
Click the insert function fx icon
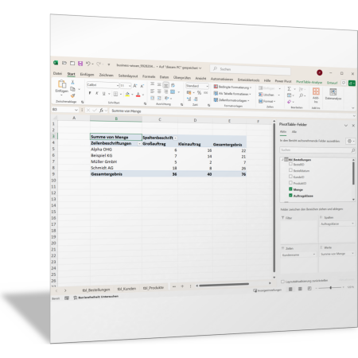(x=101, y=111)
